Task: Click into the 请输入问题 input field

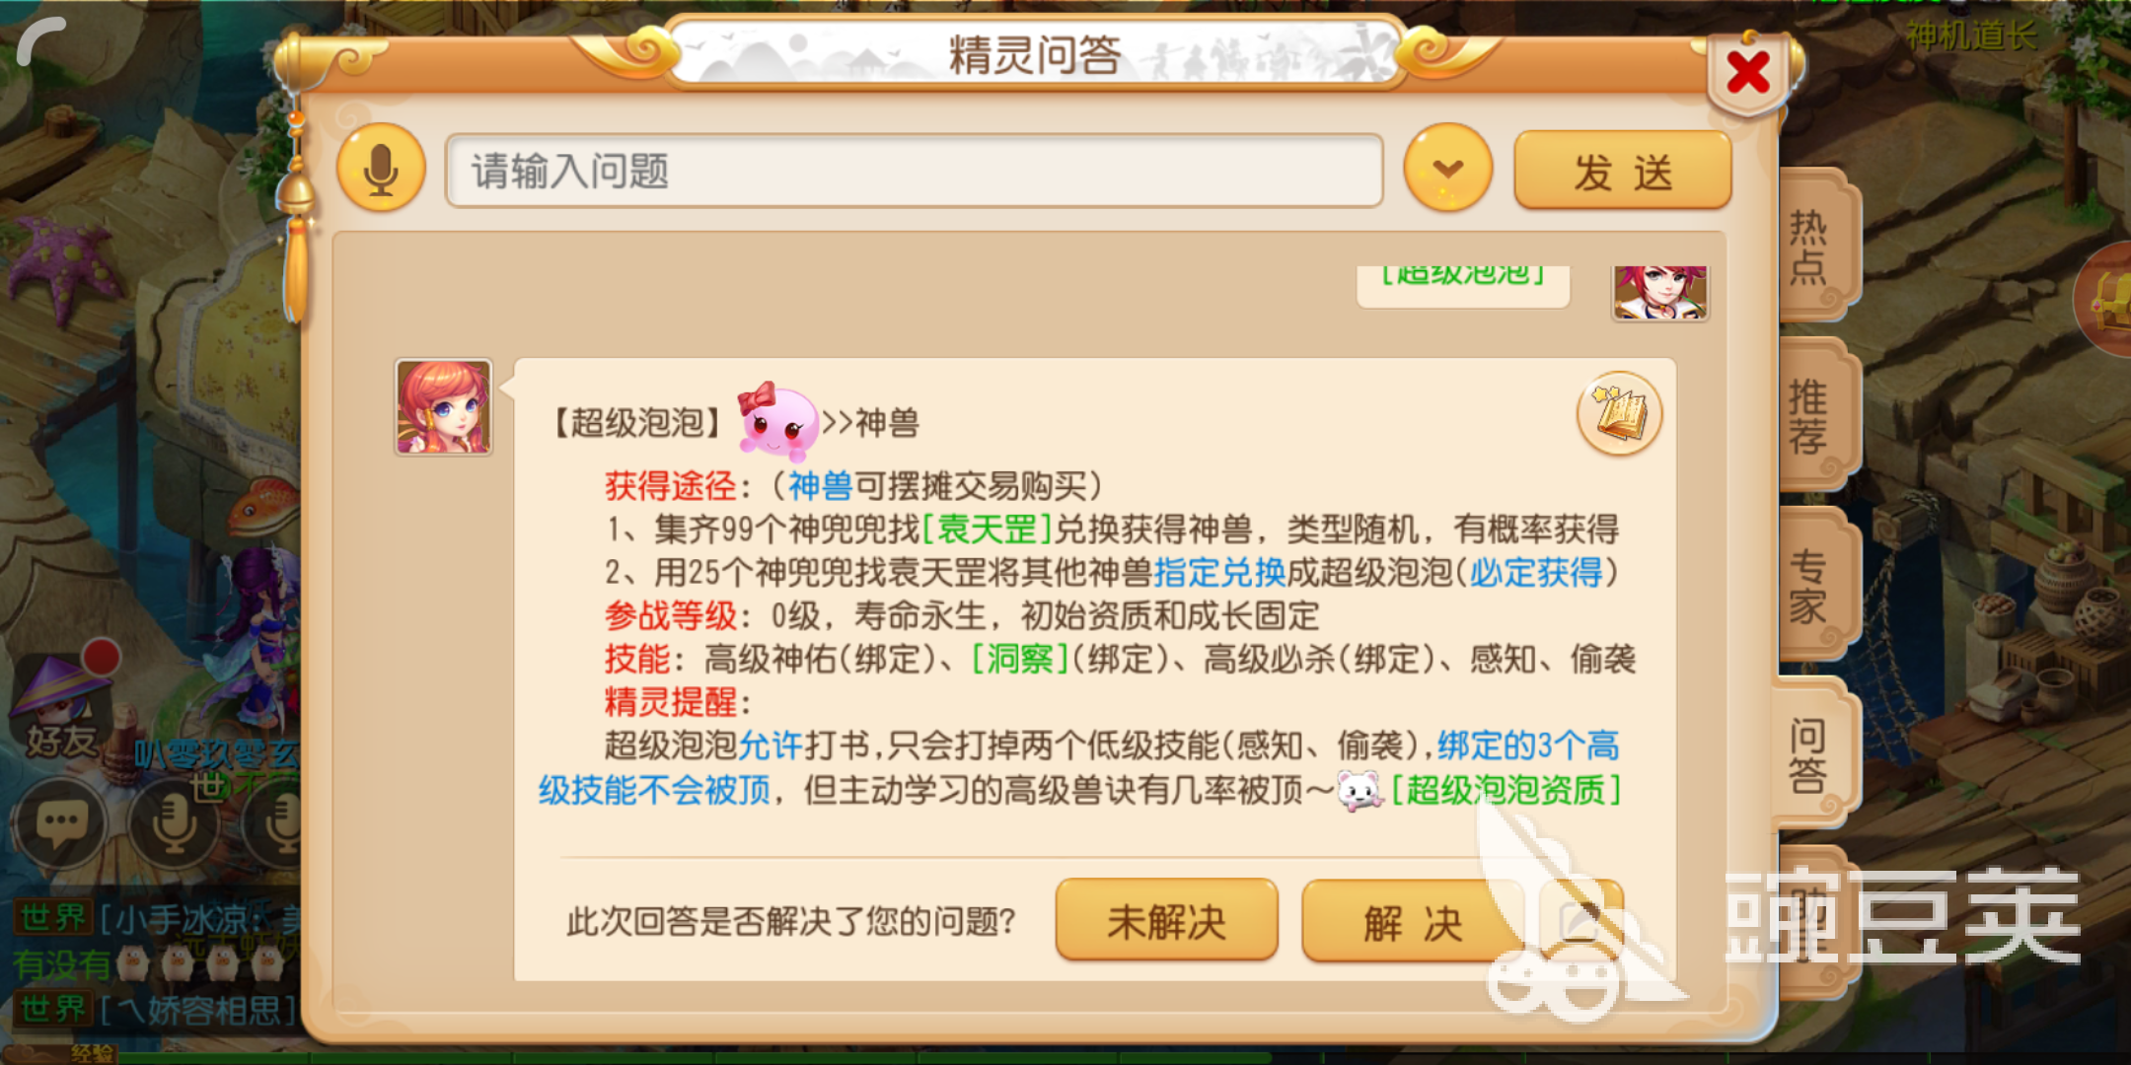Action: coord(914,171)
